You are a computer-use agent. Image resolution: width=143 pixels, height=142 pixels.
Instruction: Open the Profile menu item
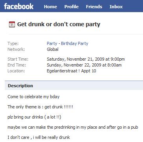click(71, 7)
